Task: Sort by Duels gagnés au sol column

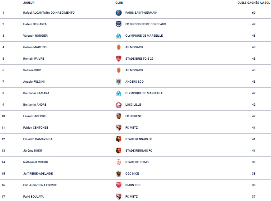Action: pos(254,3)
